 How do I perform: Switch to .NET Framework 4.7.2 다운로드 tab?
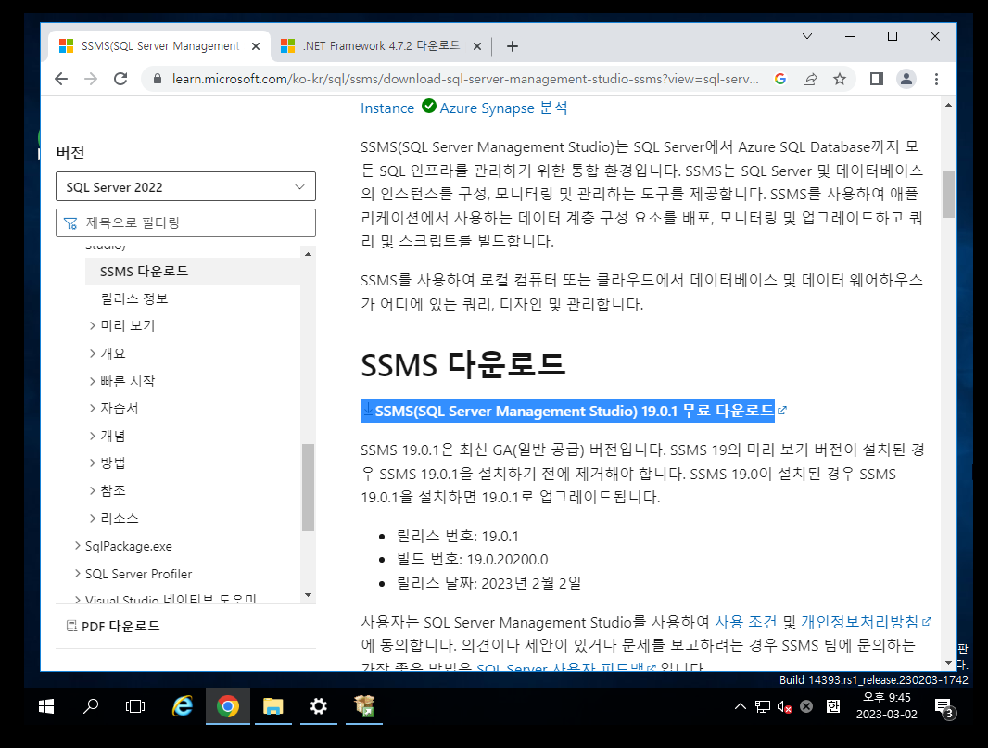pyautogui.click(x=381, y=46)
